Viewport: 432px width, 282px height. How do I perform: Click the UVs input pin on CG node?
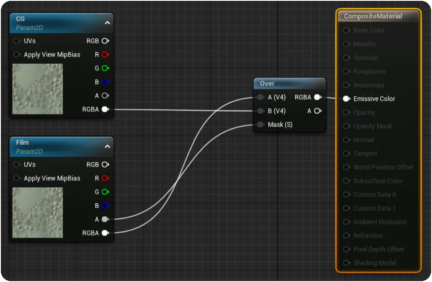click(17, 41)
